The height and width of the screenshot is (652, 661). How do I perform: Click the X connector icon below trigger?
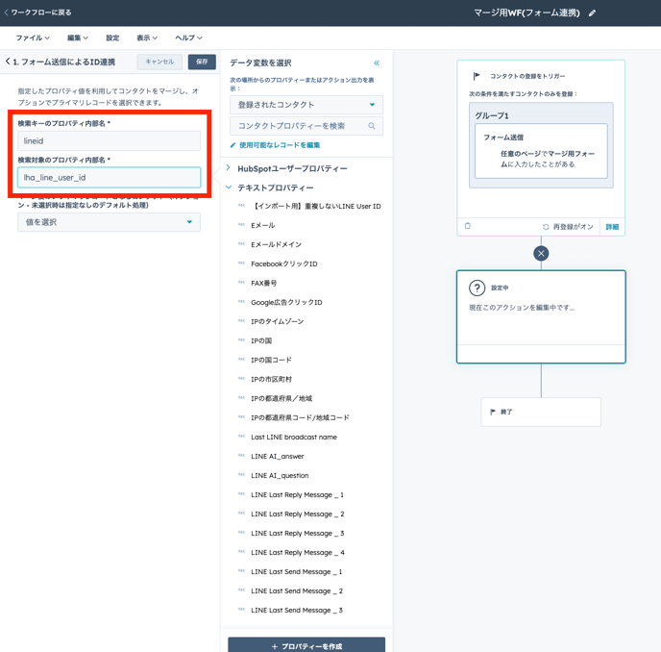pyautogui.click(x=541, y=253)
